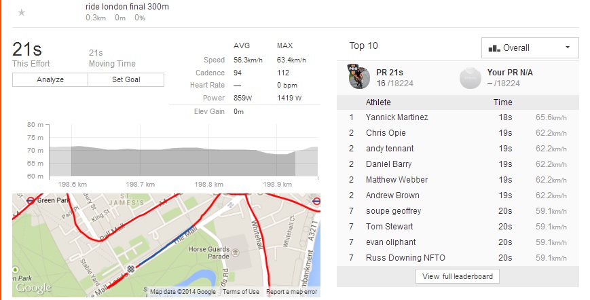
Task: Click the Google logo on map
Action: tap(33, 288)
